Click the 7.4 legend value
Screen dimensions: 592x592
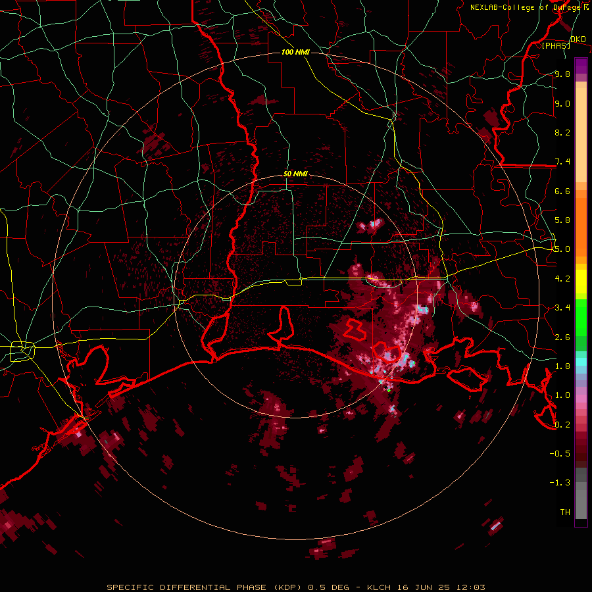pyautogui.click(x=562, y=162)
